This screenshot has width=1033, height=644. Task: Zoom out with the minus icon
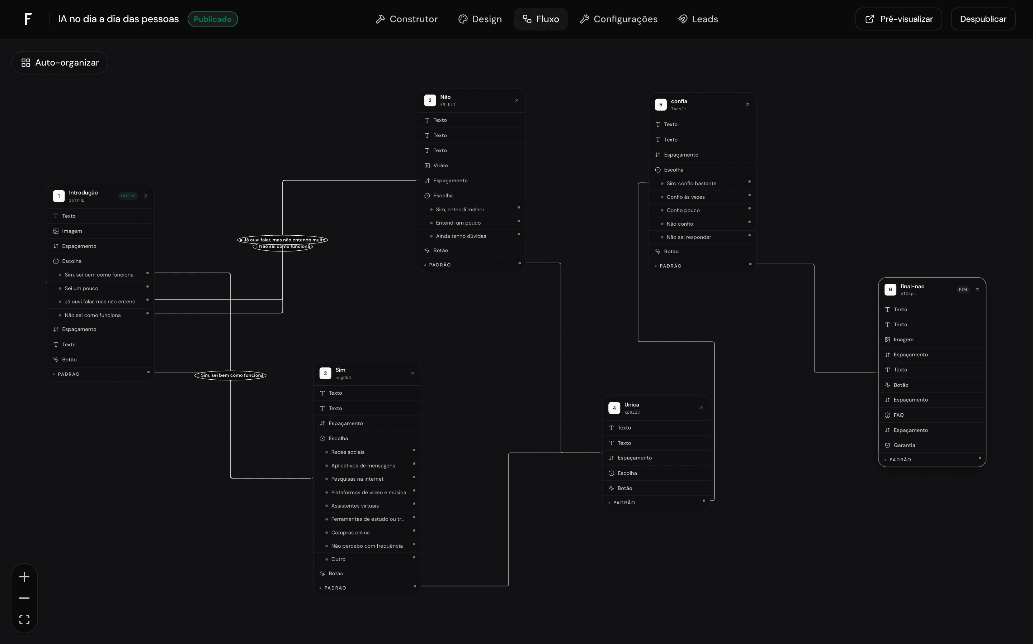tap(24, 598)
